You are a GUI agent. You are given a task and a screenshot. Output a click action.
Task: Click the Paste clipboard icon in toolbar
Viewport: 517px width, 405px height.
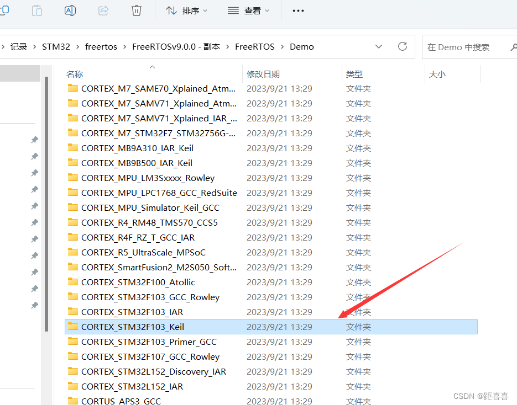point(36,10)
